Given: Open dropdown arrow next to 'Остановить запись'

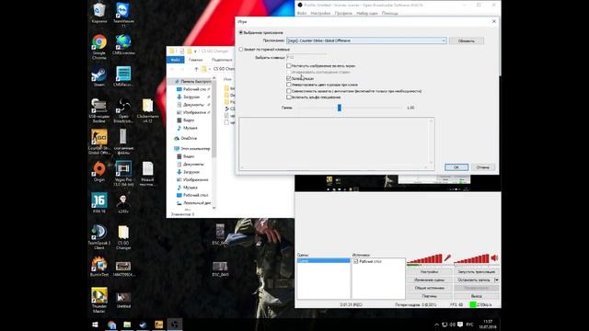Looking at the screenshot, I should (497, 280).
